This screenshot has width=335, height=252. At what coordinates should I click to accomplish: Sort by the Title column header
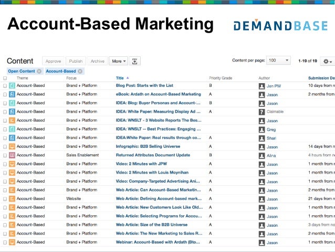tap(120, 78)
